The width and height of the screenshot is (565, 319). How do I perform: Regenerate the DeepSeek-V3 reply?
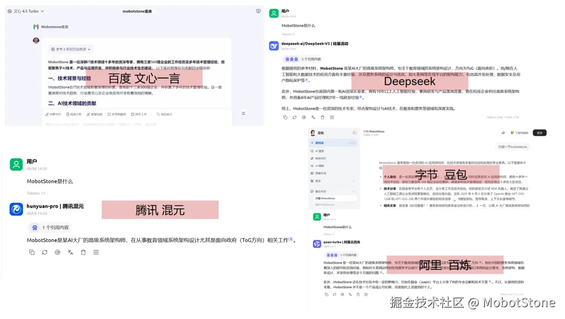point(294,117)
